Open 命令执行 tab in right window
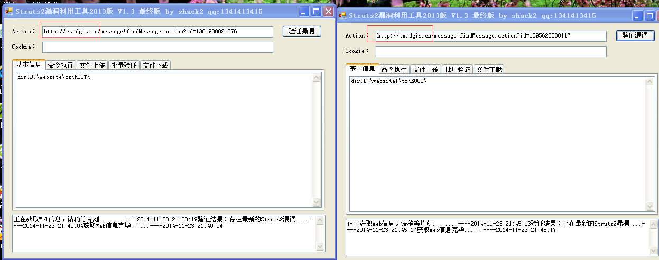This screenshot has height=260, width=659. [394, 70]
